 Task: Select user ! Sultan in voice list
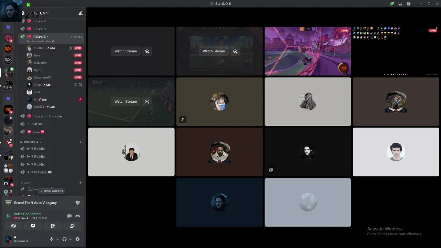click(x=54, y=48)
